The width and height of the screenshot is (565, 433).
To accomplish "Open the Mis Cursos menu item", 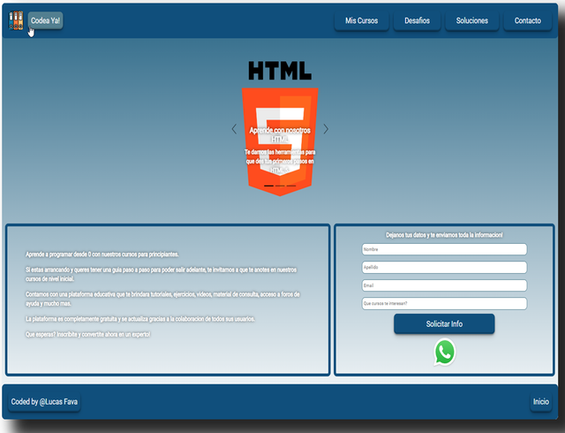I will click(x=361, y=21).
